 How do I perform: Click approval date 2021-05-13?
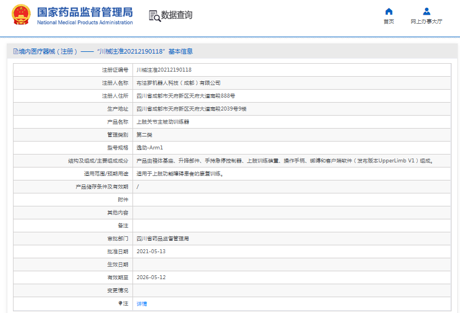(x=151, y=252)
